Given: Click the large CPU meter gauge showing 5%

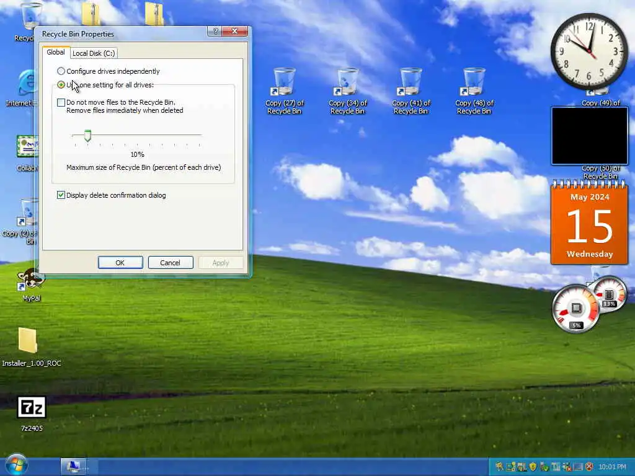Looking at the screenshot, I should (x=576, y=310).
